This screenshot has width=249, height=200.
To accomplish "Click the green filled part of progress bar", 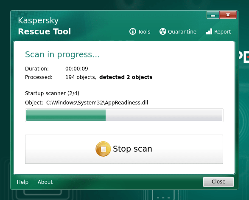I will [x=66, y=115].
